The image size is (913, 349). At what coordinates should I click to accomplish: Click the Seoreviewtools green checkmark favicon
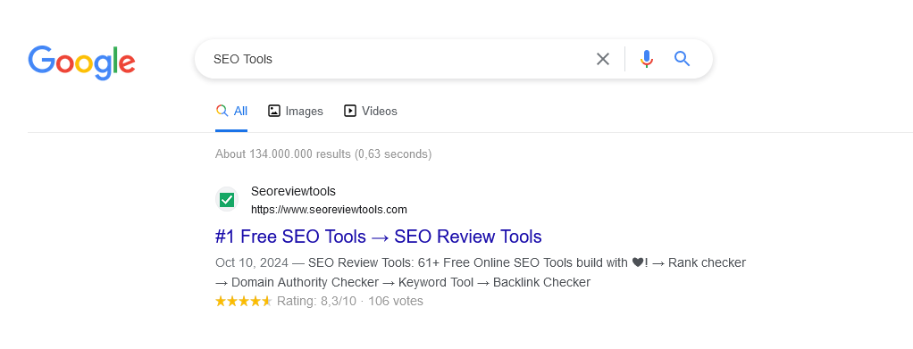click(227, 200)
